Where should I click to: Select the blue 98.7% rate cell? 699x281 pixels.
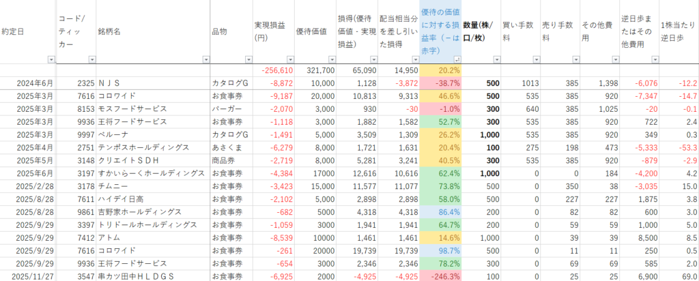click(x=440, y=251)
